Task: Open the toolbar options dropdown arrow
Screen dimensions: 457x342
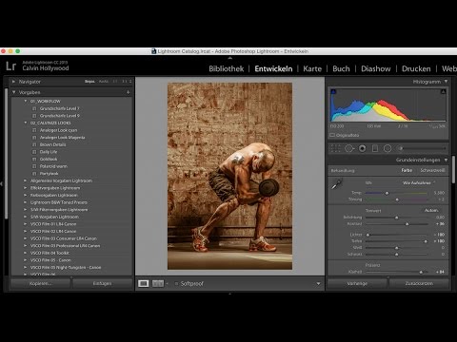Action: click(318, 284)
